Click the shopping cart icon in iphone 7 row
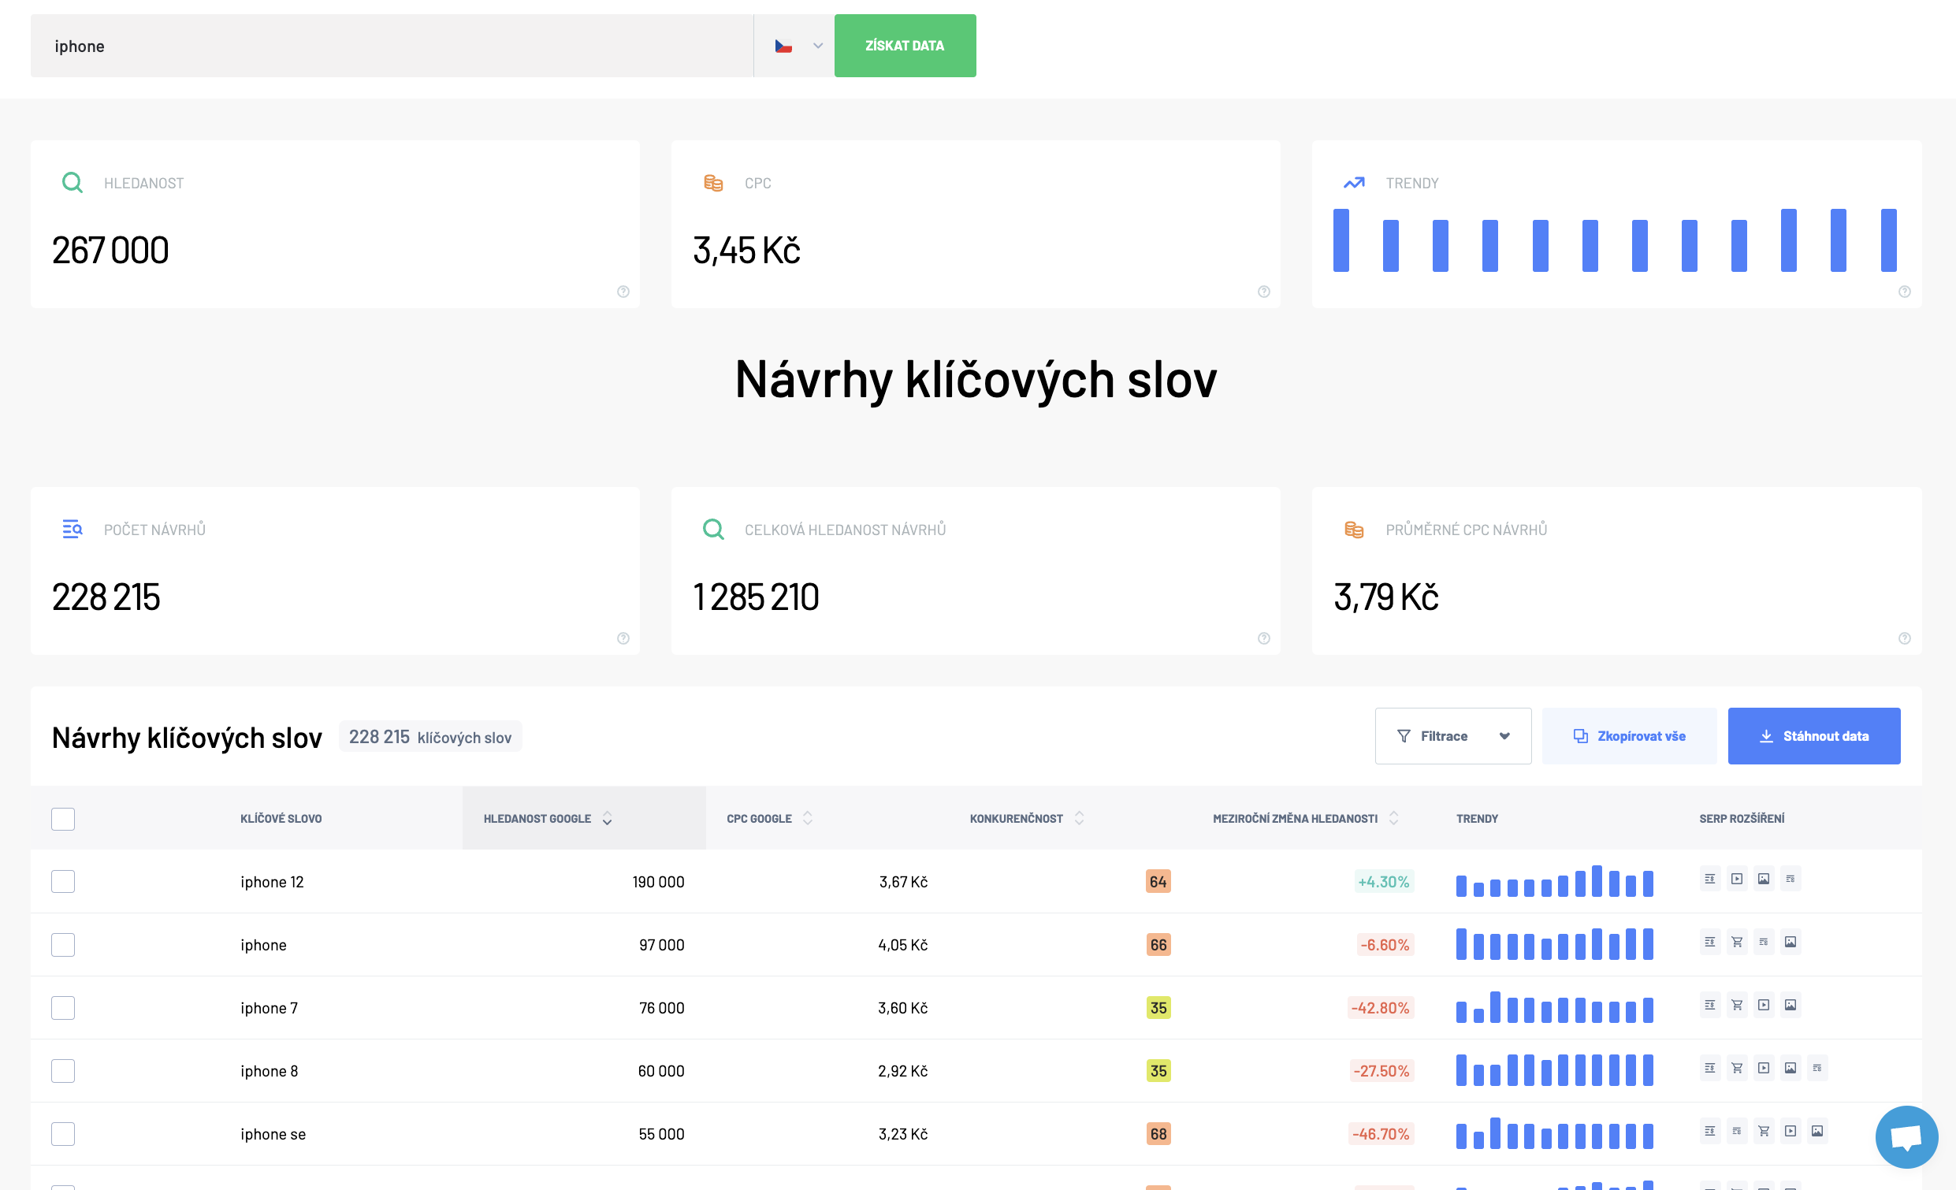 [1737, 1005]
